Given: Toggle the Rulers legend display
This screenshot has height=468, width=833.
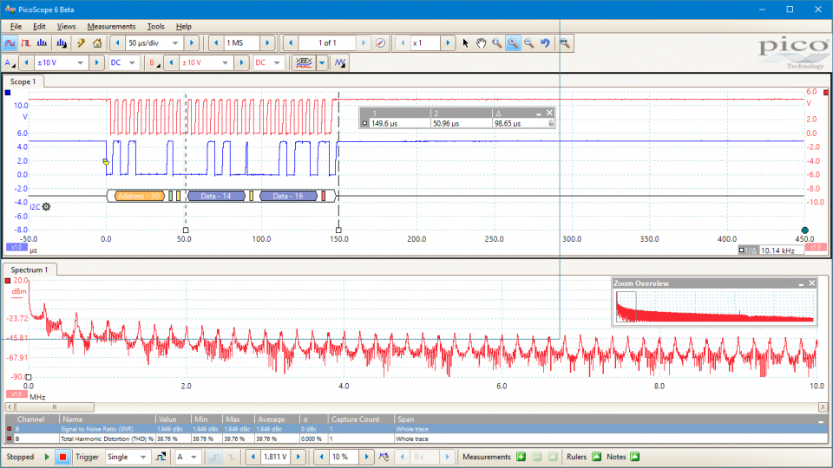Looking at the screenshot, I should click(596, 457).
